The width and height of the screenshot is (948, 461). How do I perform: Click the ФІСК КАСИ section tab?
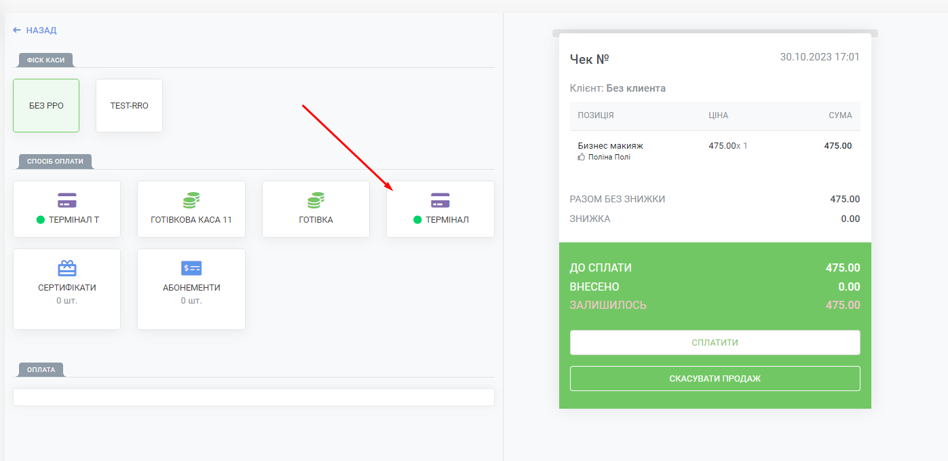tap(45, 60)
